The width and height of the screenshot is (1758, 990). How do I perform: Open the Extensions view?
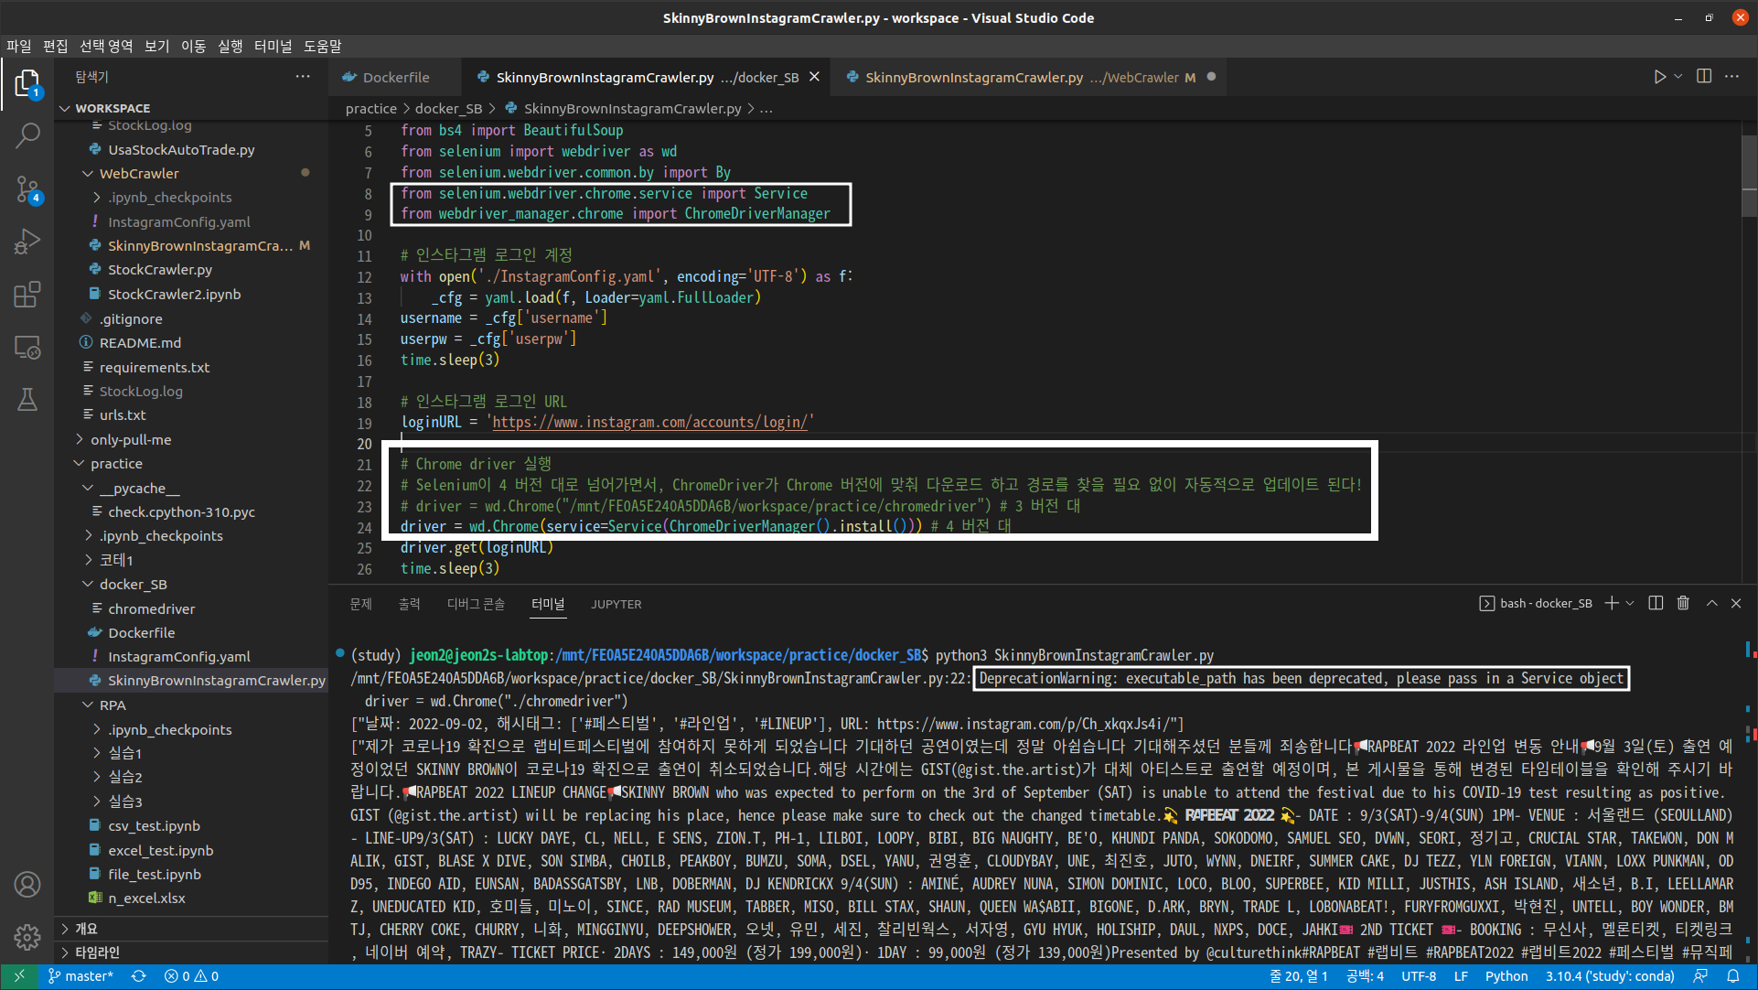click(27, 295)
